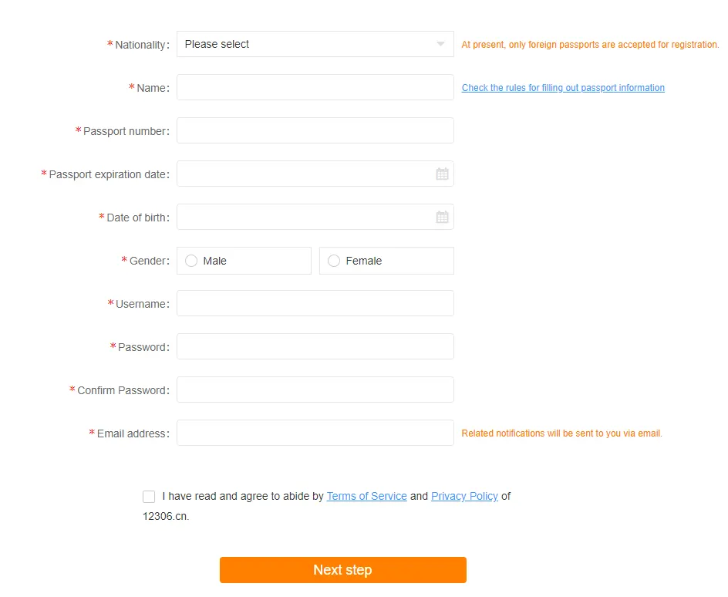Tick the agree to Terms checkbox
Screen dimensions: 728x597
[x=149, y=497]
